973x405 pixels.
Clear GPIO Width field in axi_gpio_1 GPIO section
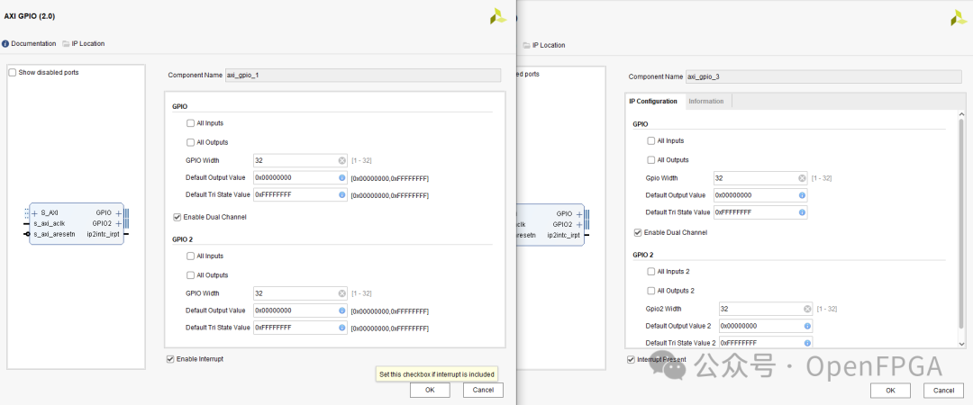point(342,160)
